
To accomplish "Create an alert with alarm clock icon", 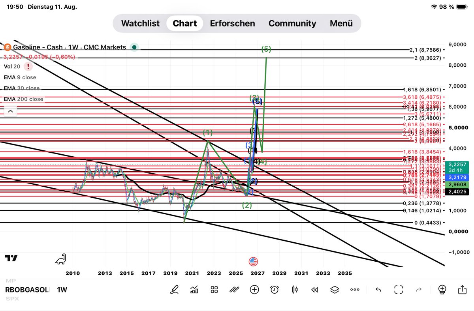I will coord(275,290).
